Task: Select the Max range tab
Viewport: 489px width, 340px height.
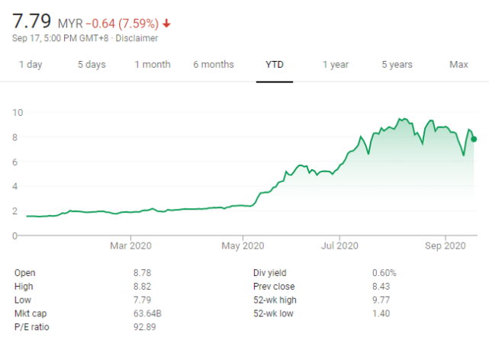Action: [x=458, y=65]
